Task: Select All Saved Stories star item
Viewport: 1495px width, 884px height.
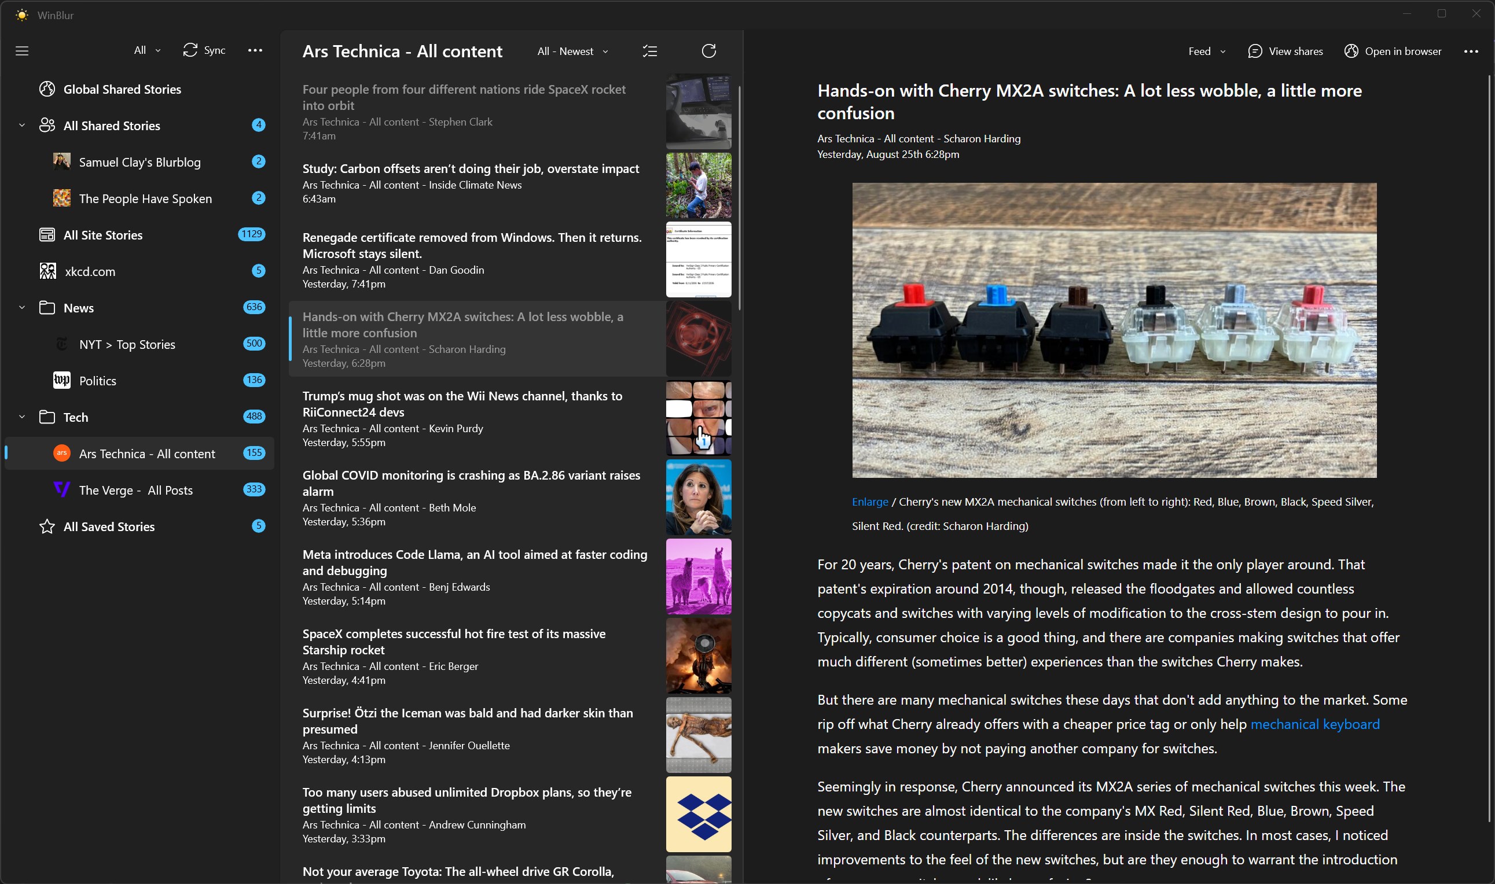Action: [109, 526]
